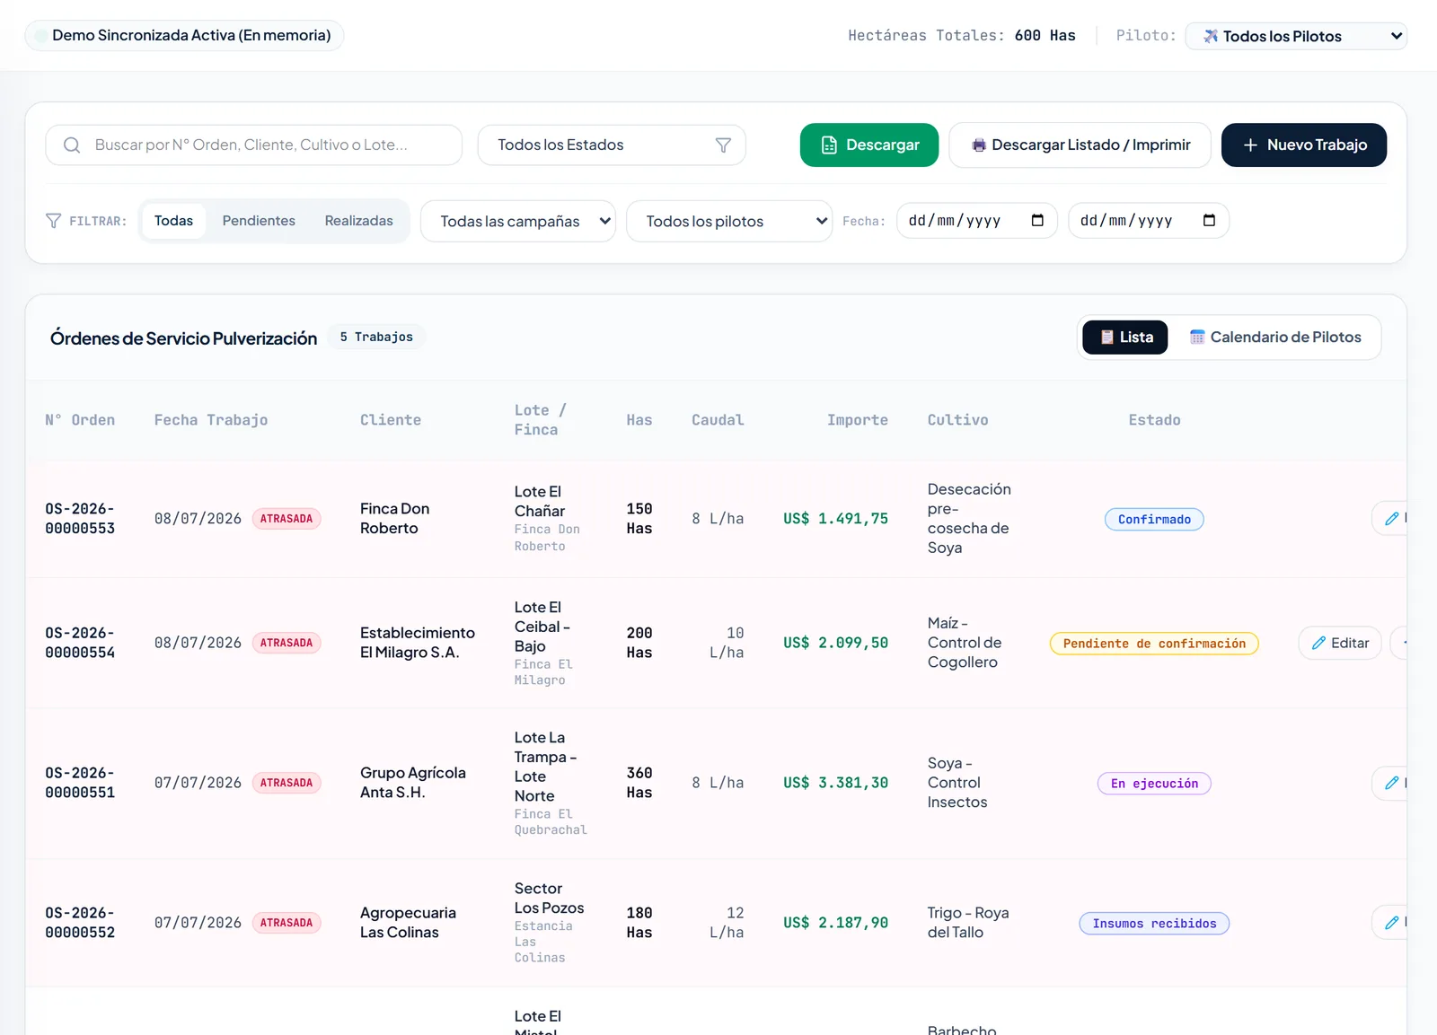Click the calendar icon on Calendario de Pilotos
This screenshot has width=1437, height=1035.
pos(1197,338)
